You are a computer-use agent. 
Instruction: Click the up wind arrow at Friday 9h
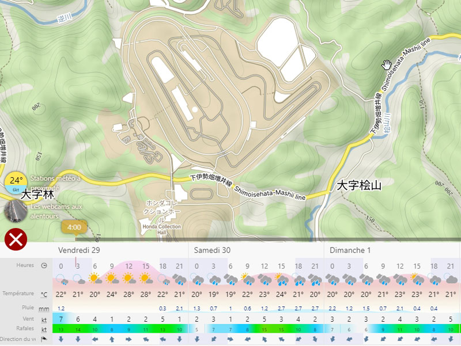tap(112, 340)
